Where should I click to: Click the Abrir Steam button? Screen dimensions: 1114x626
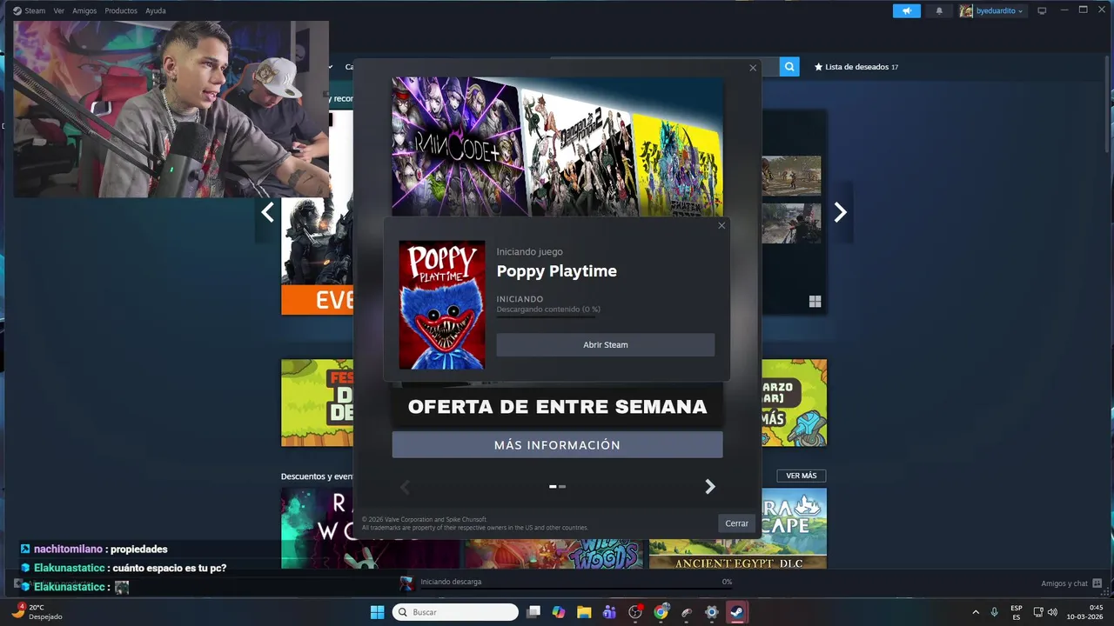point(606,344)
